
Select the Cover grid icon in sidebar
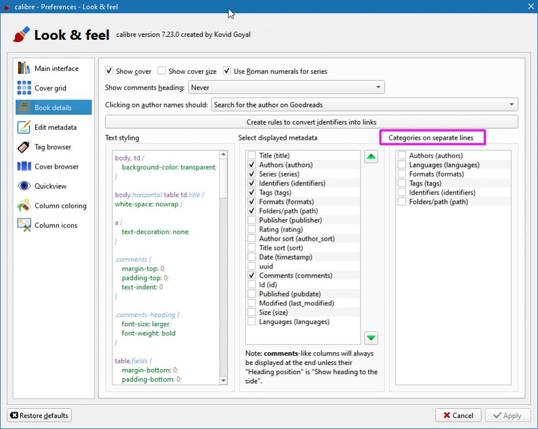pyautogui.click(x=24, y=88)
